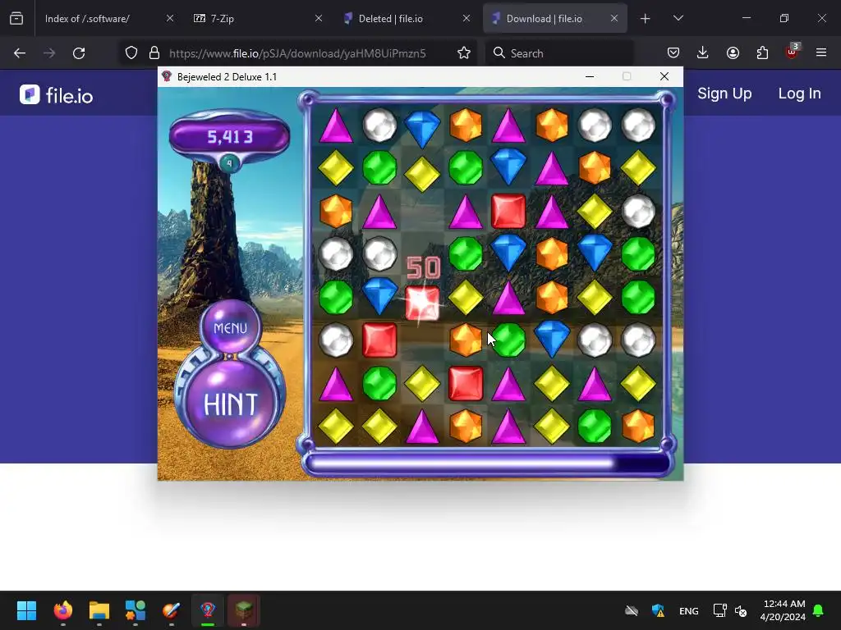Open the Minecraft block taskbar icon

click(x=244, y=610)
